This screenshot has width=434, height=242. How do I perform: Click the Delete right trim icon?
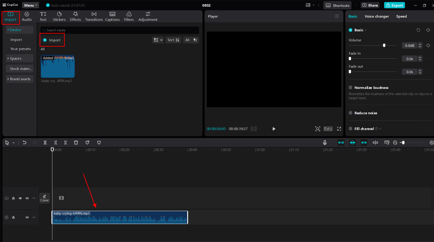66,143
